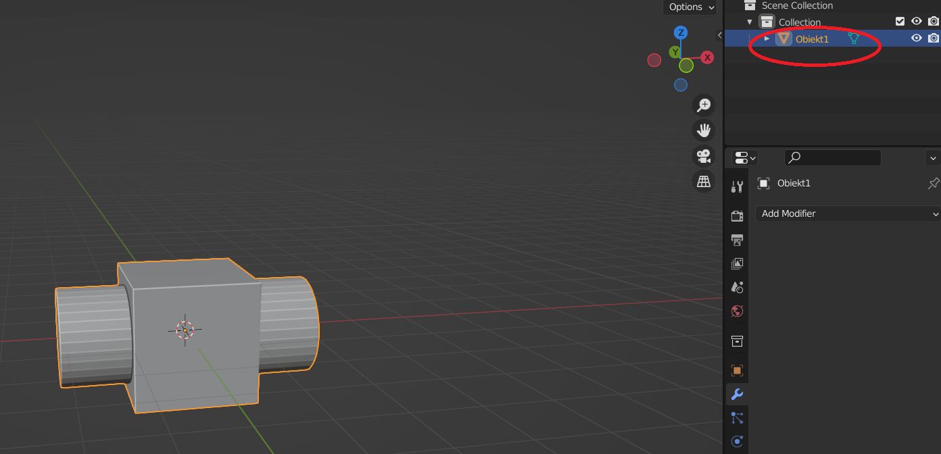Image resolution: width=941 pixels, height=454 pixels.
Task: Click the green Y axis gizmo
Action: pyautogui.click(x=675, y=52)
